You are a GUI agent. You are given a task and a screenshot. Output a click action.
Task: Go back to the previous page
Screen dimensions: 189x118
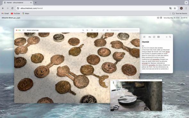[x=3, y=8]
